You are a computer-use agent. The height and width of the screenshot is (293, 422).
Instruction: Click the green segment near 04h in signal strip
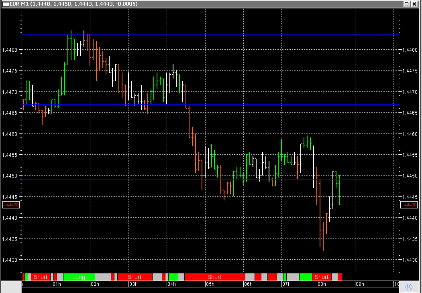coord(173,277)
